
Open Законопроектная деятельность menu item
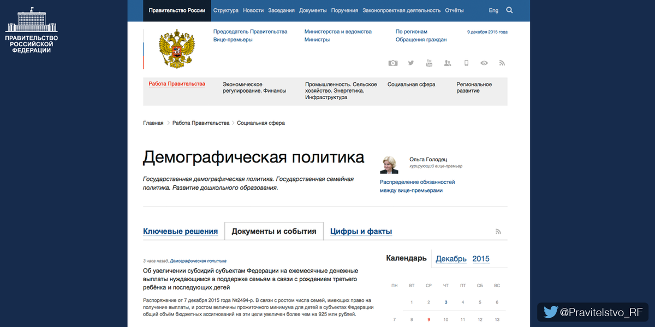coord(402,10)
